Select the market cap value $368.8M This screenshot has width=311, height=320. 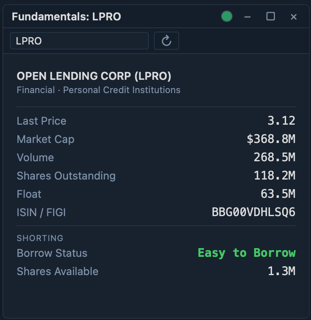[x=271, y=139]
